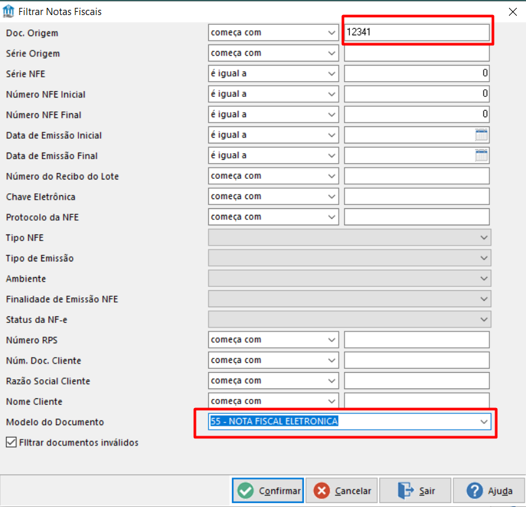Click the Chave Eletrônica label

[x=41, y=197]
